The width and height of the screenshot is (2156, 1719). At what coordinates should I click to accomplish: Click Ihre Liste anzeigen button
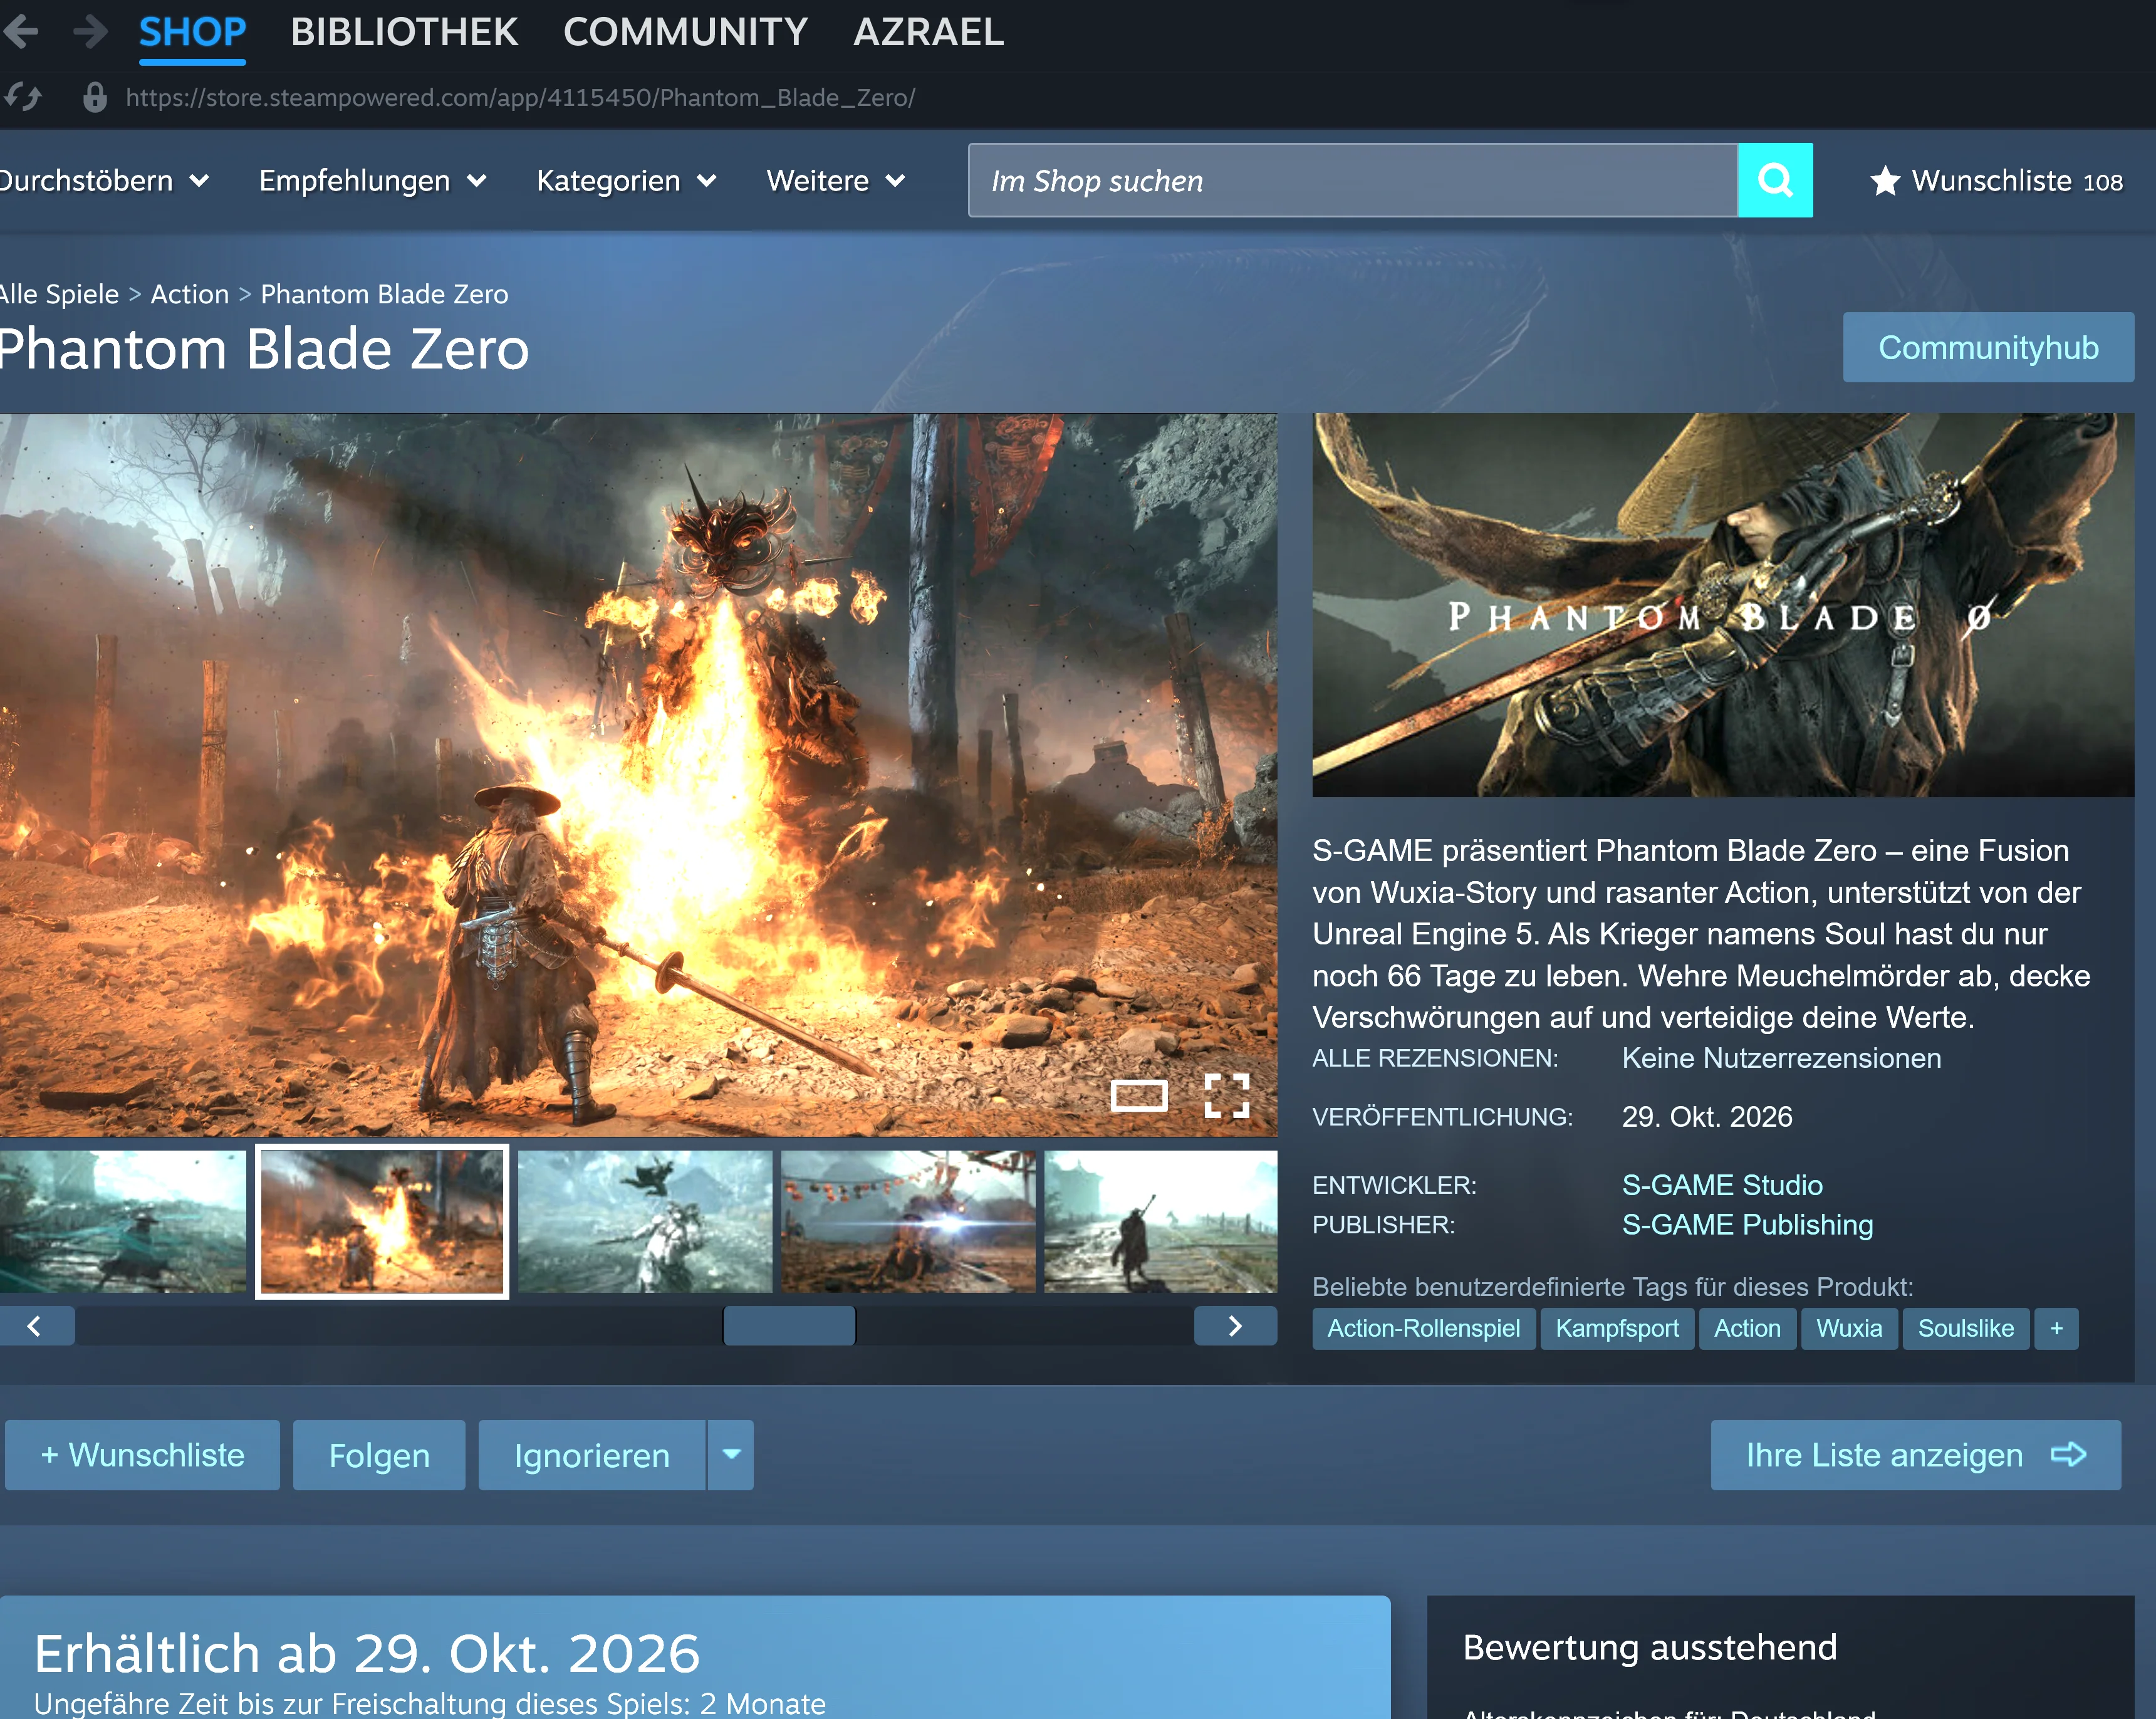pos(1915,1454)
